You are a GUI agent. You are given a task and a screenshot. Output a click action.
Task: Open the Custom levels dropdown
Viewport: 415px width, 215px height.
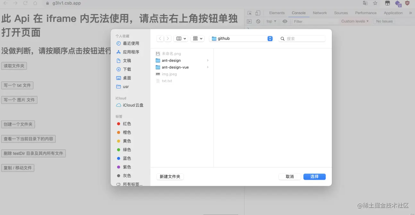[x=354, y=21]
